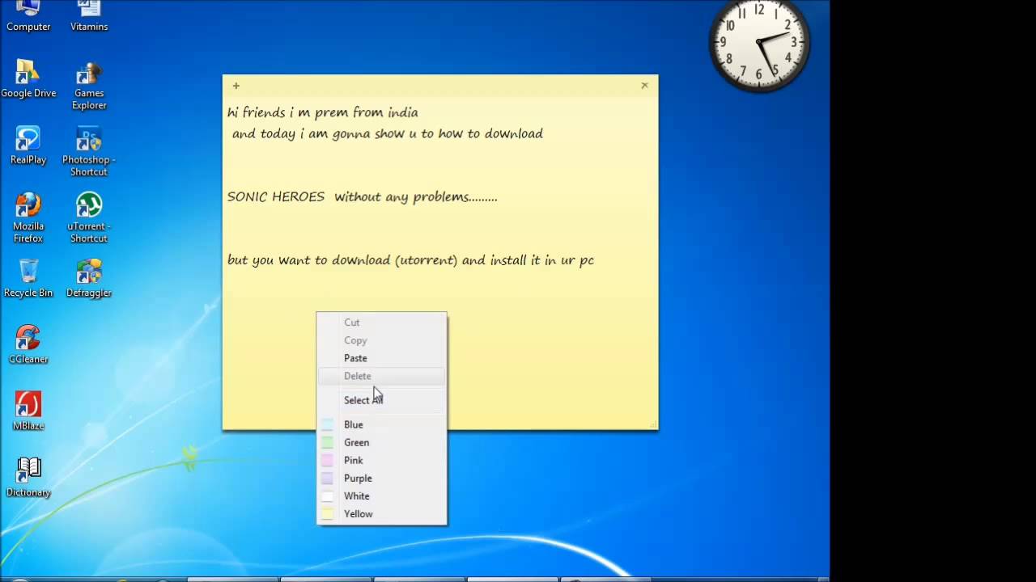Click the sticky note resize grip corner
The height and width of the screenshot is (582, 1036).
[652, 424]
